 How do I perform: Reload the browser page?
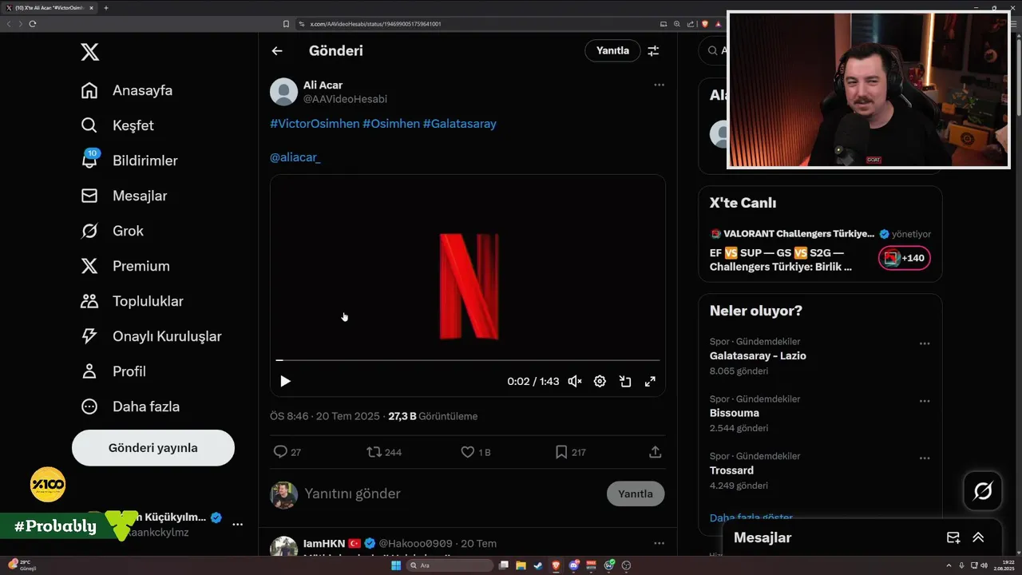(x=32, y=24)
